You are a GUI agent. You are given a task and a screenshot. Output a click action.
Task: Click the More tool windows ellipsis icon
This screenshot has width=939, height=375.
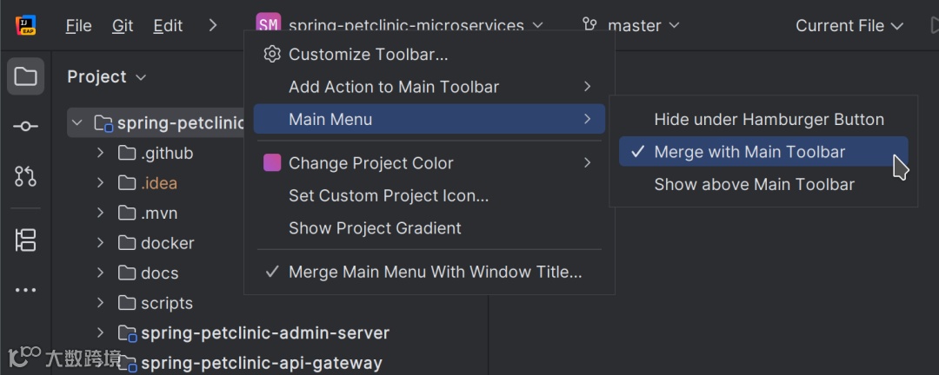[25, 290]
